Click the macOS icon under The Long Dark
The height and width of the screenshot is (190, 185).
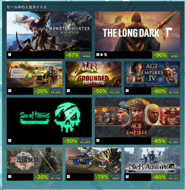(x=102, y=55)
